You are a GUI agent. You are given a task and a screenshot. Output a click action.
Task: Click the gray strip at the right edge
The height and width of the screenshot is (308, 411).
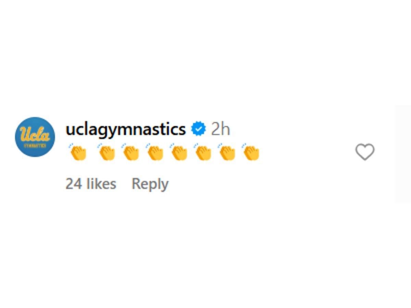[403, 154]
